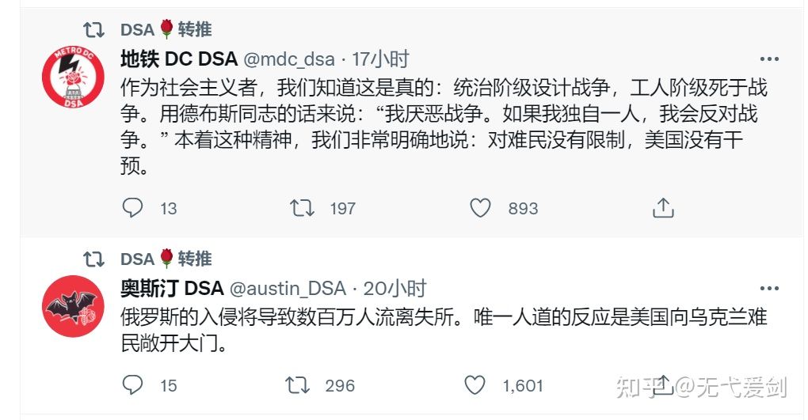Open the @austin_DSA handle link
The height and width of the screenshot is (420, 808).
(288, 288)
